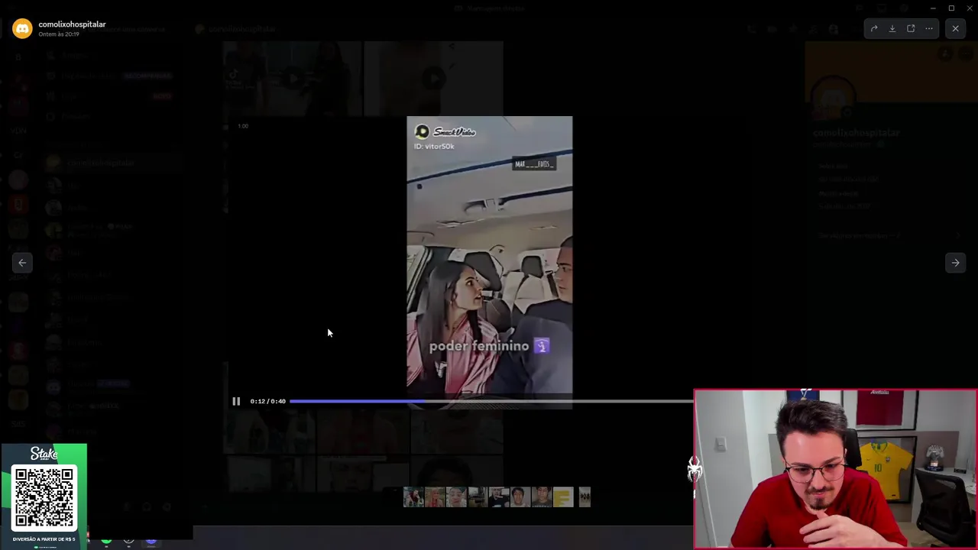Download the video file
This screenshot has width=978, height=550.
tap(892, 29)
